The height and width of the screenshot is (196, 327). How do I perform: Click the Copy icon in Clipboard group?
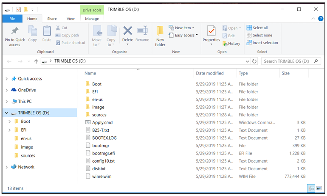(x=33, y=31)
